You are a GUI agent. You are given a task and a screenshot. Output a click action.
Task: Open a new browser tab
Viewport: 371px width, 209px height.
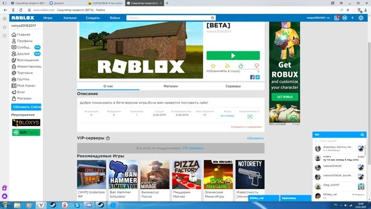[x=167, y=3]
